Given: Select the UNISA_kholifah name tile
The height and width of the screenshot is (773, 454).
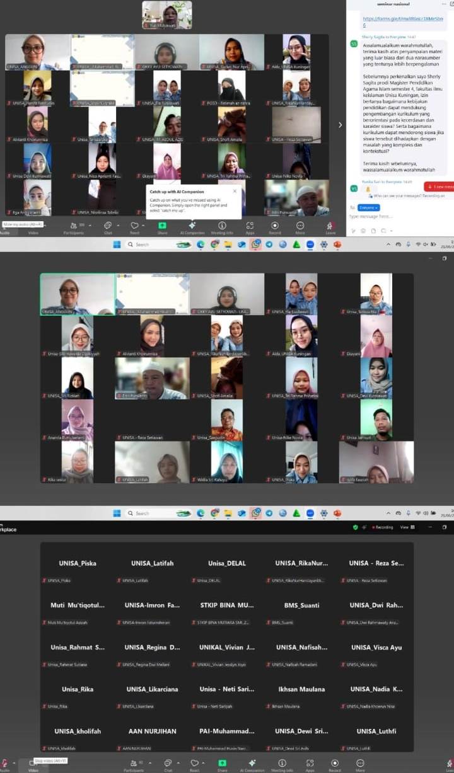Looking at the screenshot, I should pyautogui.click(x=78, y=731).
